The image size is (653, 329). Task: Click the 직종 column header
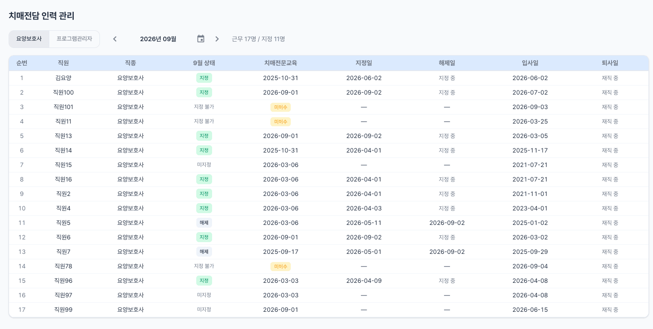(x=130, y=63)
